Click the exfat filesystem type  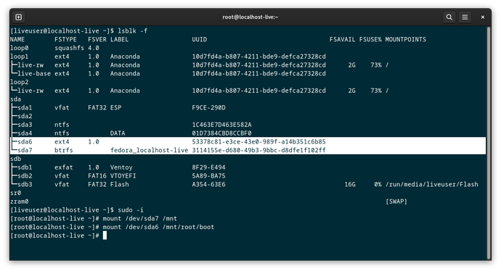[64, 167]
